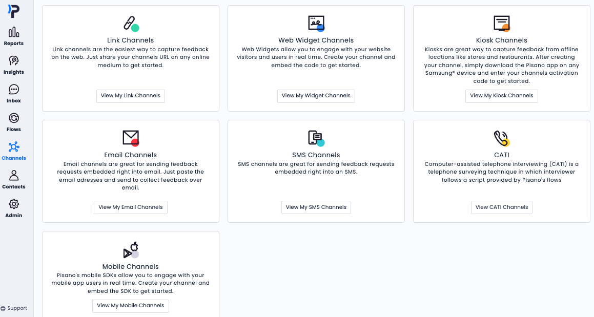Open the Contacts section
The image size is (594, 317).
tap(14, 179)
